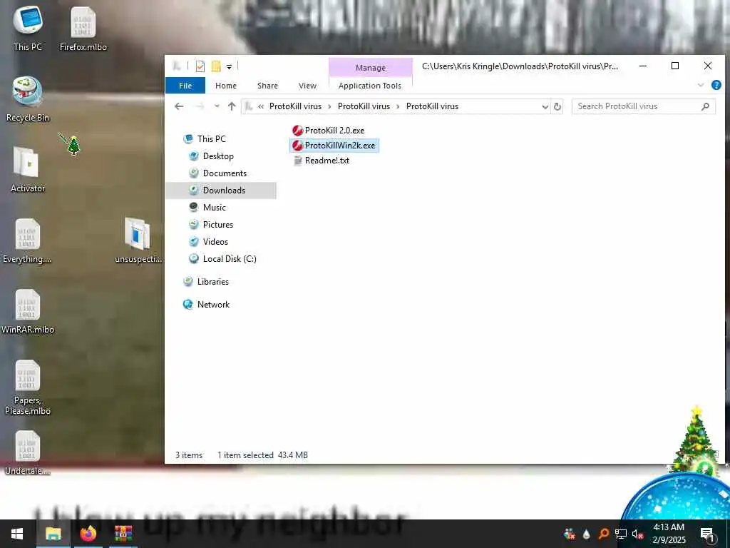Screen dimensions: 730x548
Task: Click the first ProtoKill virus breadcrumb
Action: 295,106
